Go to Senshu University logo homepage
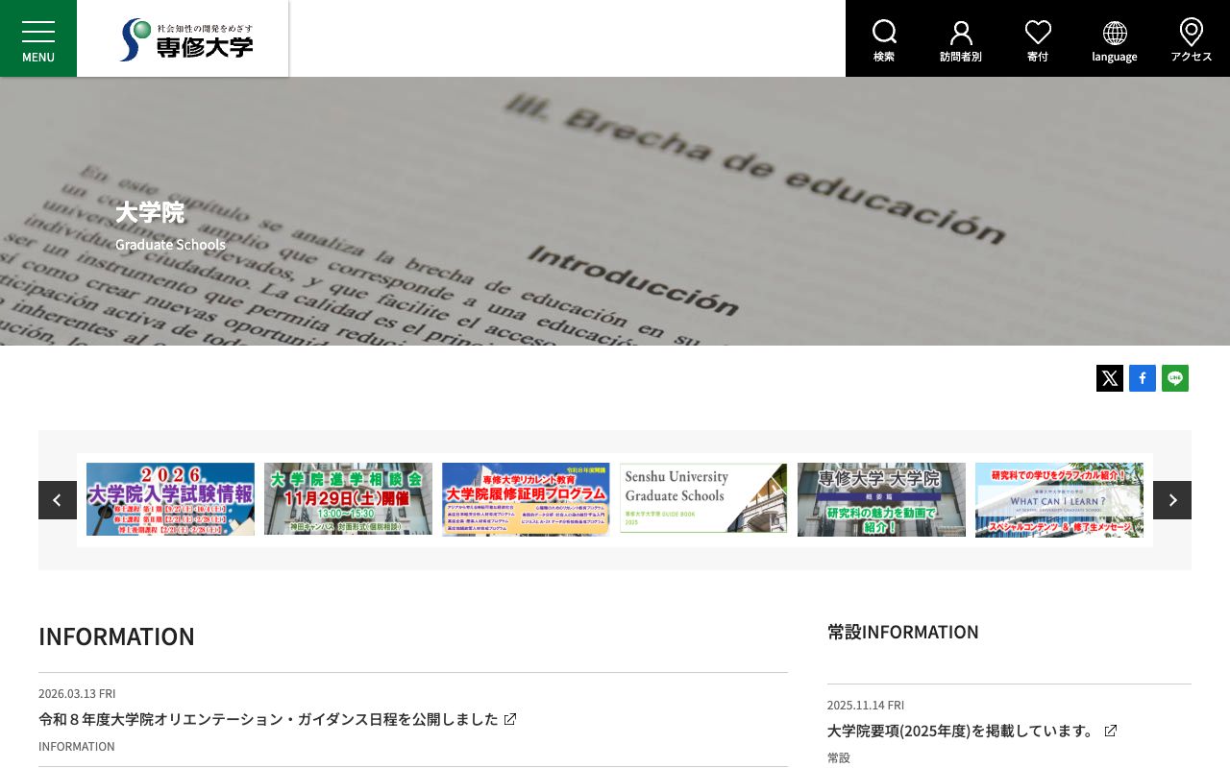Viewport: 1230px width, 768px height. pos(185,39)
